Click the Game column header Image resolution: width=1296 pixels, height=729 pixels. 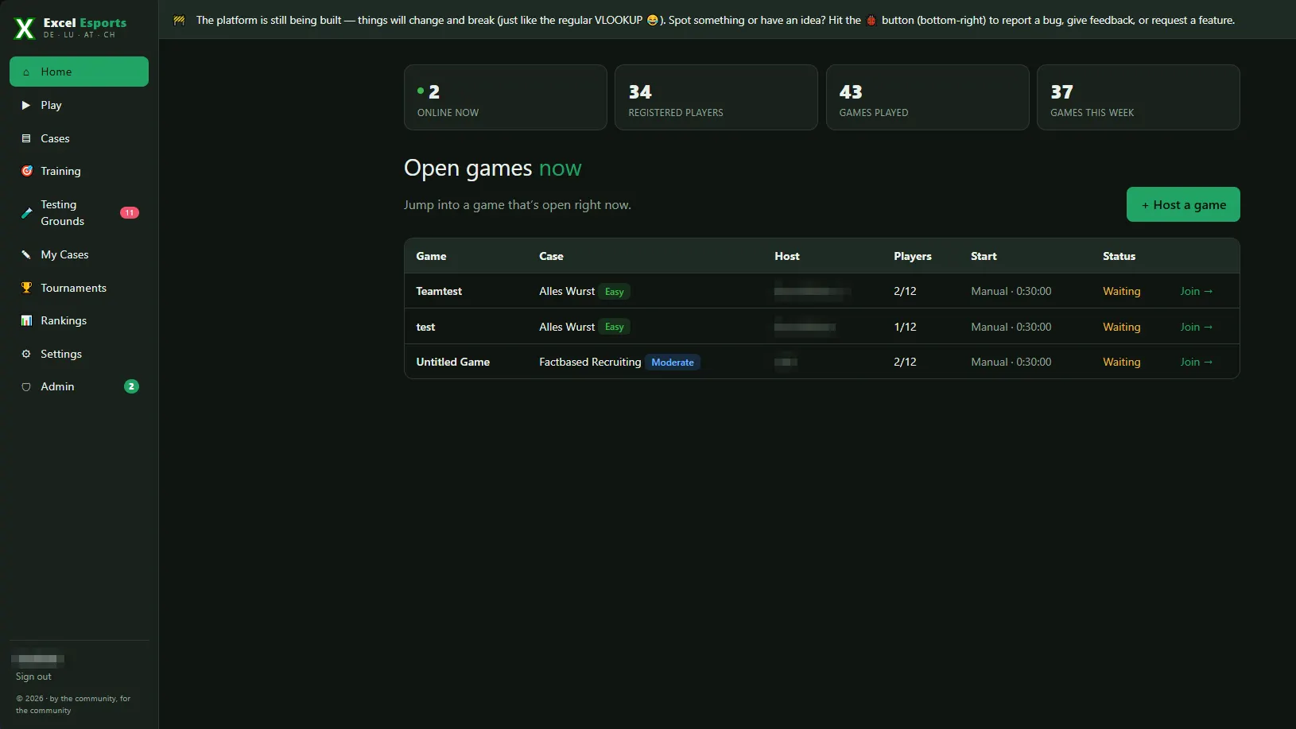pyautogui.click(x=431, y=256)
